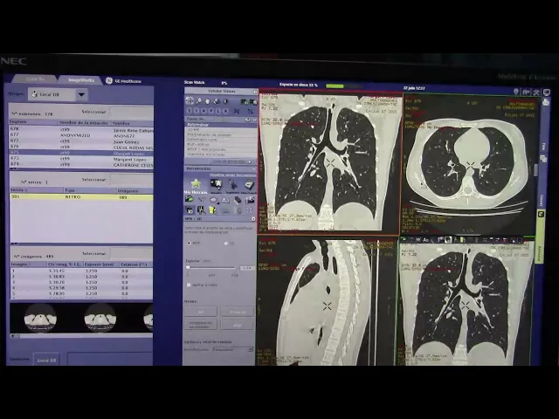This screenshot has width=559, height=419.
Task: Click the Examen column header
Action: pos(34,122)
